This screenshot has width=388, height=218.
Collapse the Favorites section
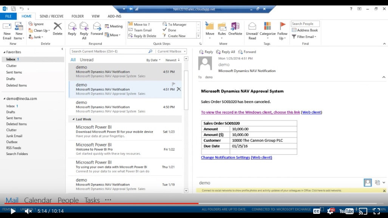4,52
